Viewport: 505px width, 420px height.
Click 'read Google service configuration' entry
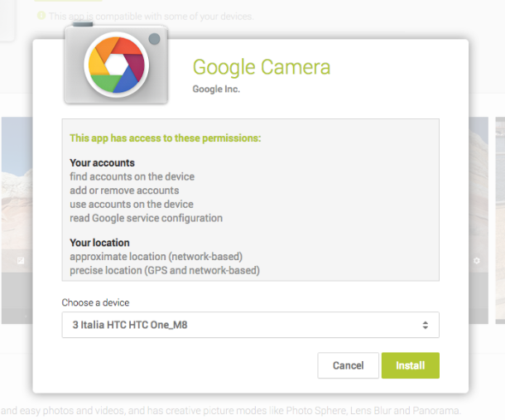pyautogui.click(x=146, y=218)
